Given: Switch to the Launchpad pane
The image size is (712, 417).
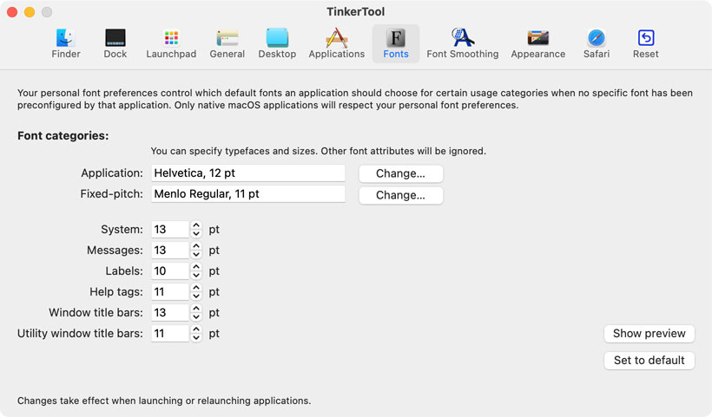Looking at the screenshot, I should point(171,44).
